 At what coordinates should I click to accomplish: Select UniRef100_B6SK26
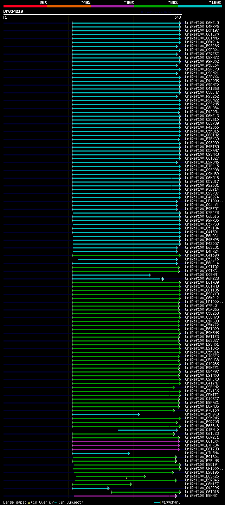pyautogui.click(x=202, y=476)
